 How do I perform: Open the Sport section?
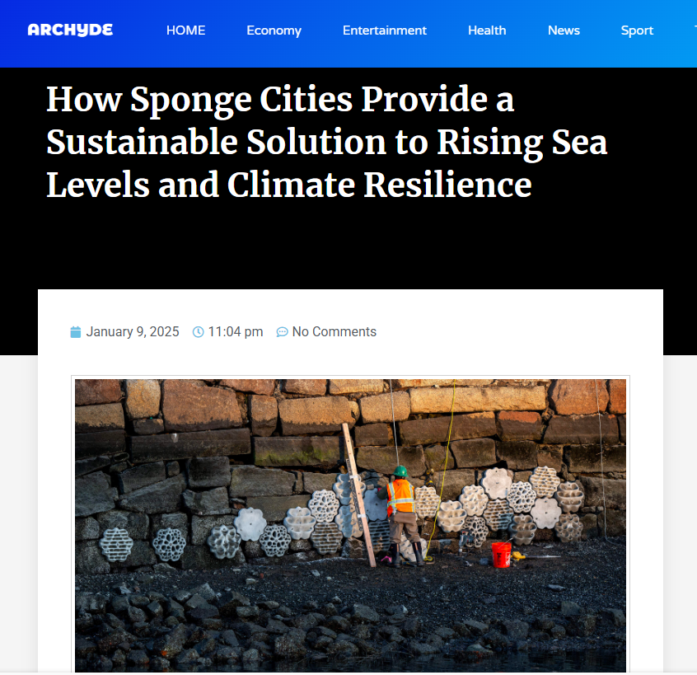point(637,30)
